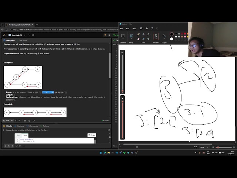The width and height of the screenshot is (237, 178).
Task: Switch to the Test Result tab
Action: (22, 40)
